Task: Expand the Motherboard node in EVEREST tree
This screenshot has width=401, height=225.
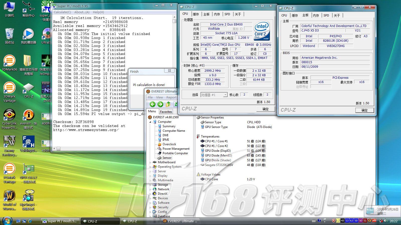Action: click(x=150, y=162)
